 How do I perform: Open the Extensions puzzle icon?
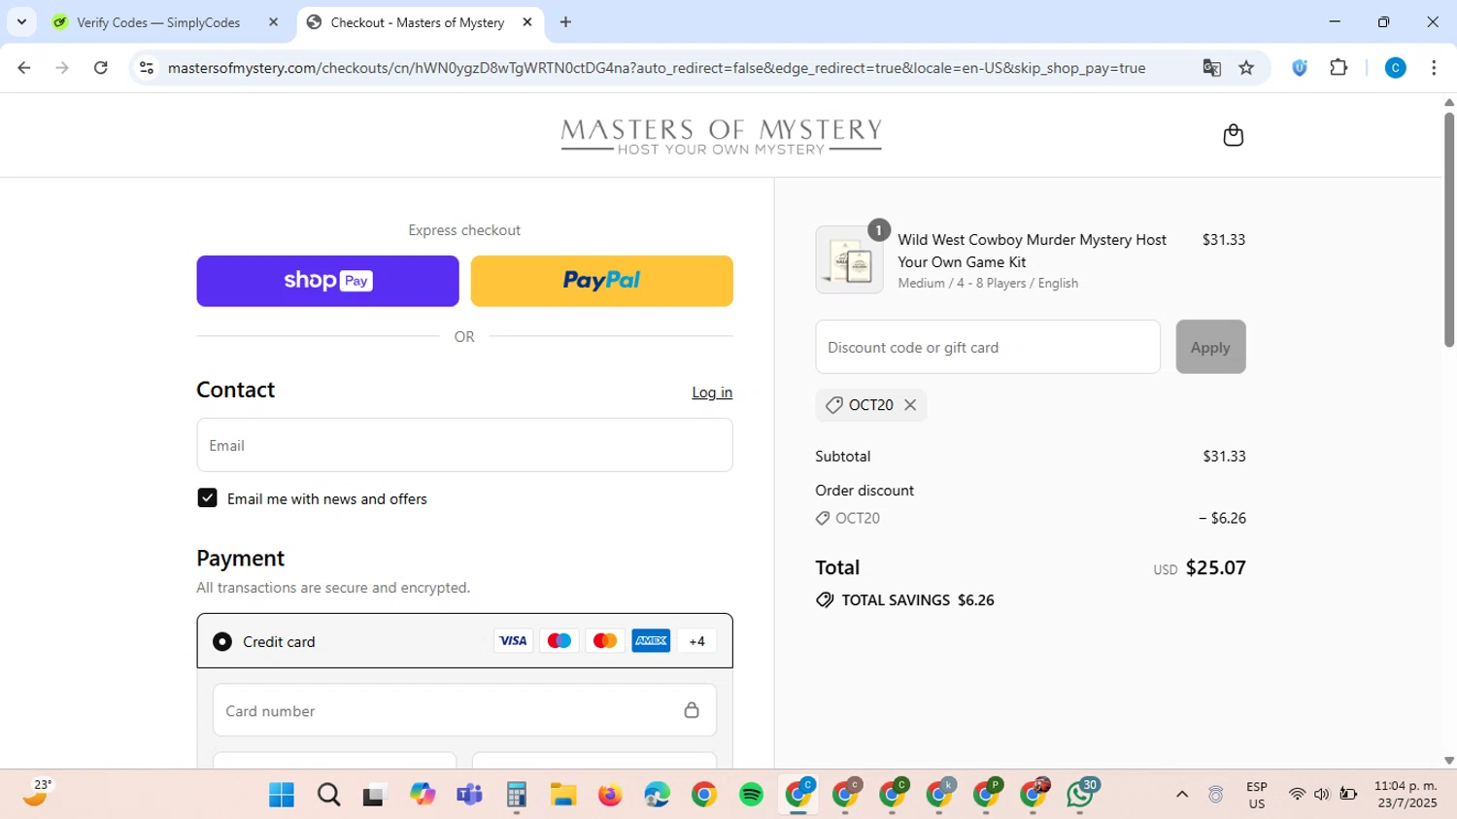(x=1338, y=68)
